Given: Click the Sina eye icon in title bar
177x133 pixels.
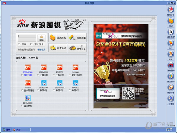Looking at the screenshot, I should [x=4, y=3].
